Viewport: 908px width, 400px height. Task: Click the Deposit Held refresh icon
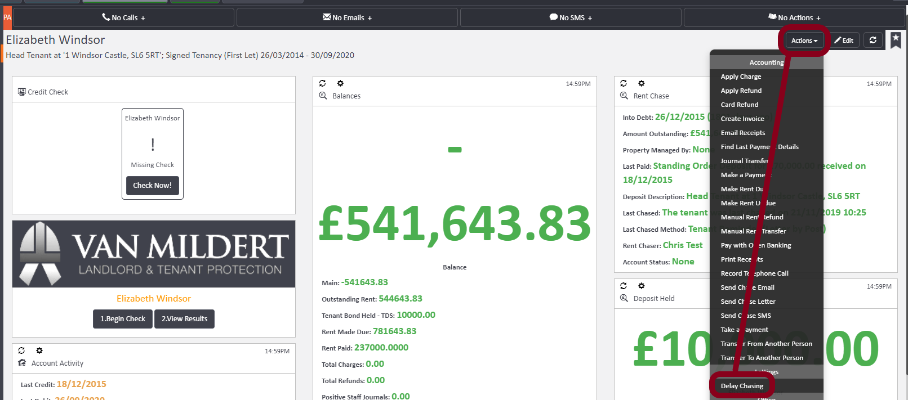point(623,286)
